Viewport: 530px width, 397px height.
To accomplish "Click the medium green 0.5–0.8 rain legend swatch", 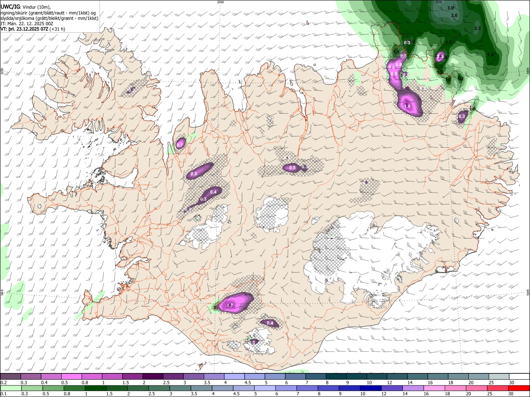I will pyautogui.click(x=53, y=388).
